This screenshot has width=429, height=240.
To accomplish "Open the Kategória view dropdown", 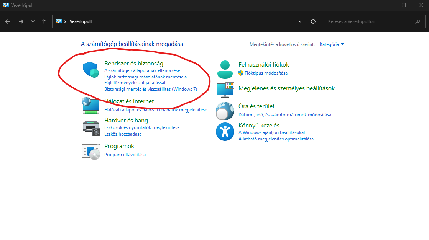I will pos(332,44).
